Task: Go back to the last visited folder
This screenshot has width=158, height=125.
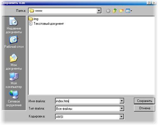Action: [108, 11]
